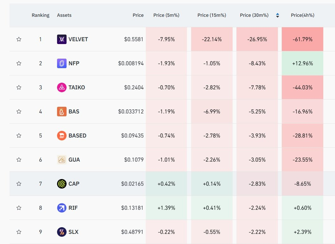Image resolution: width=335 pixels, height=244 pixels.
Task: Open the NFP asset name
Action: point(74,63)
